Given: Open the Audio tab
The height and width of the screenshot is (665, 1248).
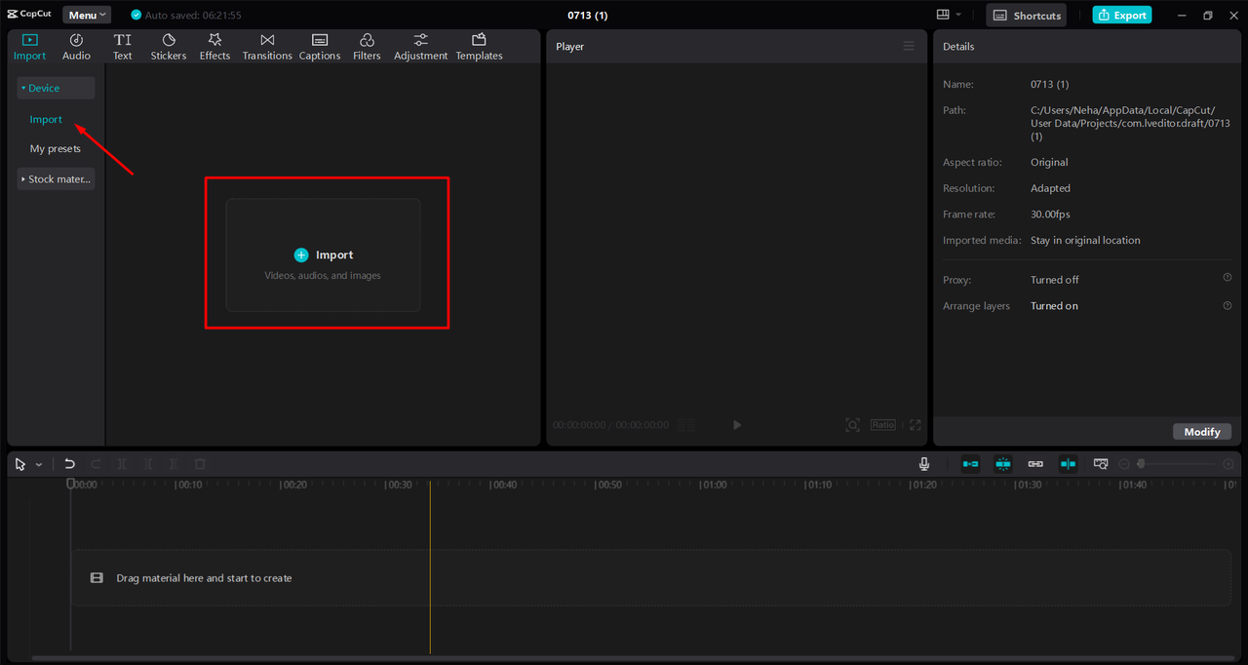Looking at the screenshot, I should [x=76, y=47].
